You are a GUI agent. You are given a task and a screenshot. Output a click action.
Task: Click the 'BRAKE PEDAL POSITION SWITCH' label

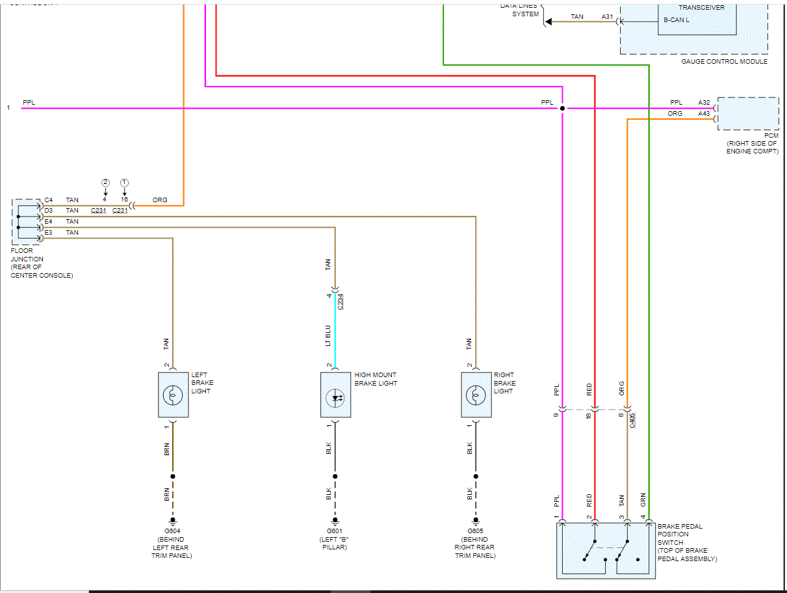coord(680,534)
